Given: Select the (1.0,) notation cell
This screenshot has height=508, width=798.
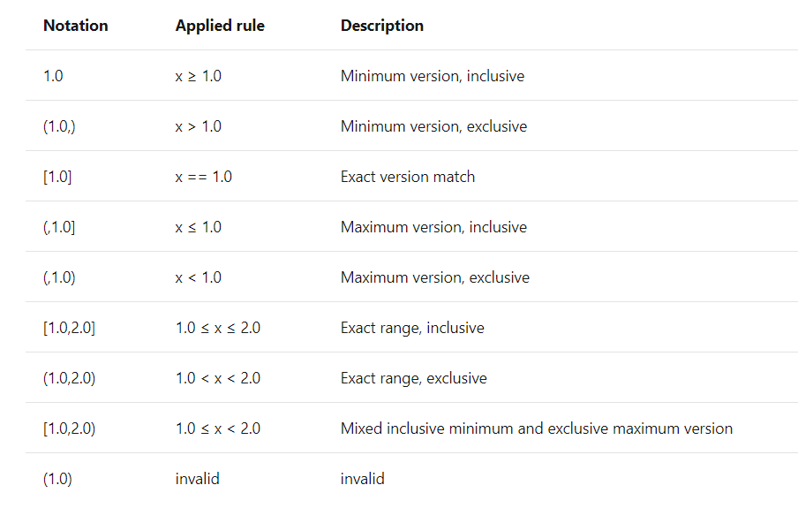Looking at the screenshot, I should coord(59,126).
